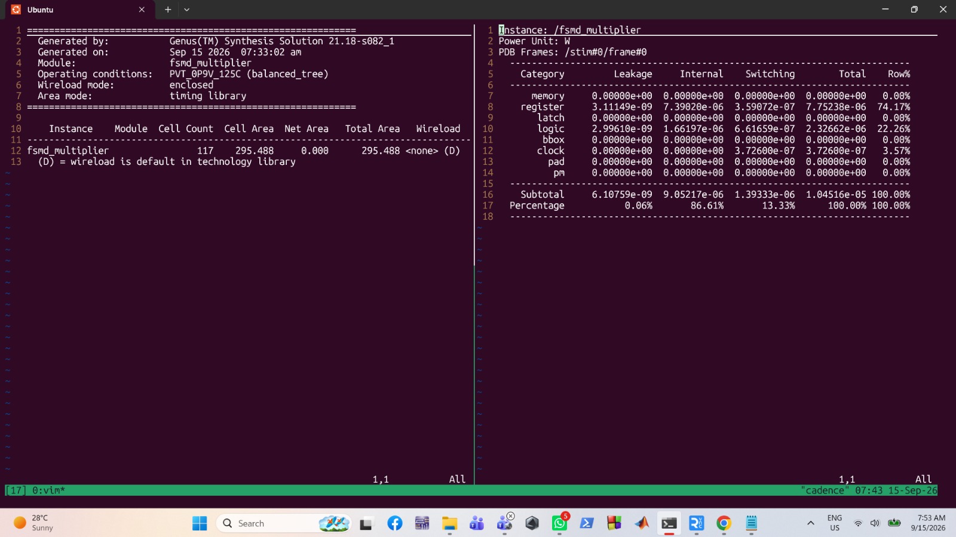Open the Windows Start menu
Image resolution: width=956 pixels, height=537 pixels.
point(200,523)
